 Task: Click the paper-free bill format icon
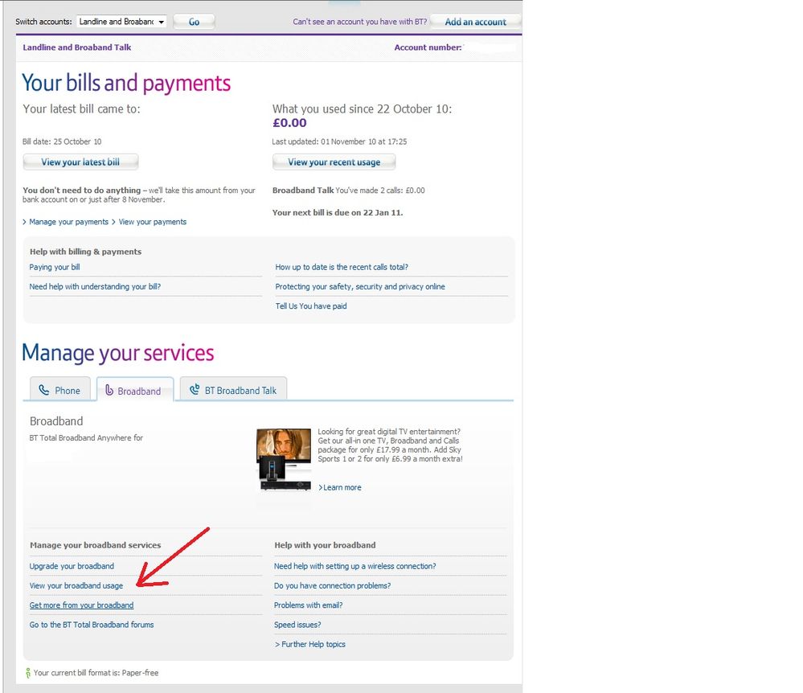(x=27, y=673)
